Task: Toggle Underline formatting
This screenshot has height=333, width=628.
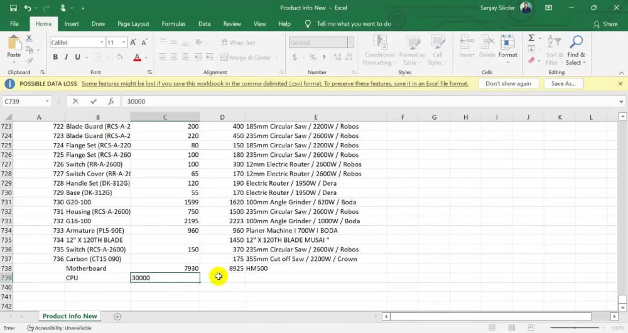Action: pyautogui.click(x=77, y=57)
